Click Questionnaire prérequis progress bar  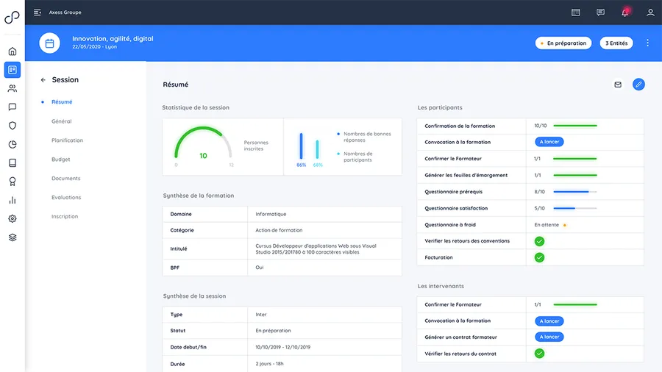point(575,192)
